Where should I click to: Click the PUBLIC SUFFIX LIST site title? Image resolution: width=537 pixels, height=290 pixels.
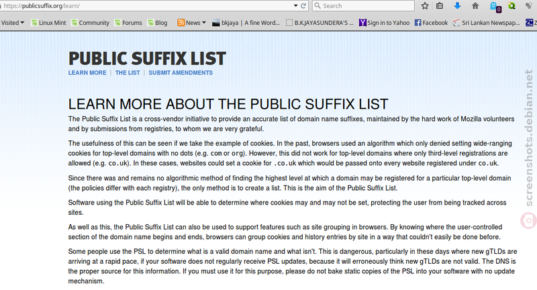coord(147,58)
